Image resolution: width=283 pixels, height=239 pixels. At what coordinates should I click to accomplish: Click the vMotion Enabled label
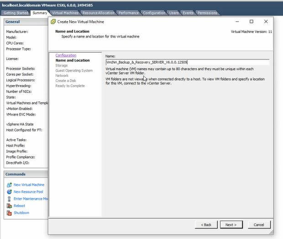pyautogui.click(x=19, y=109)
